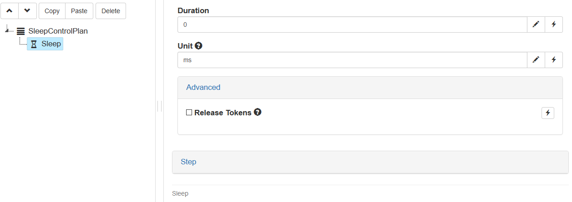Click the lightning bolt icon for Duration
572x202 pixels.
click(554, 25)
